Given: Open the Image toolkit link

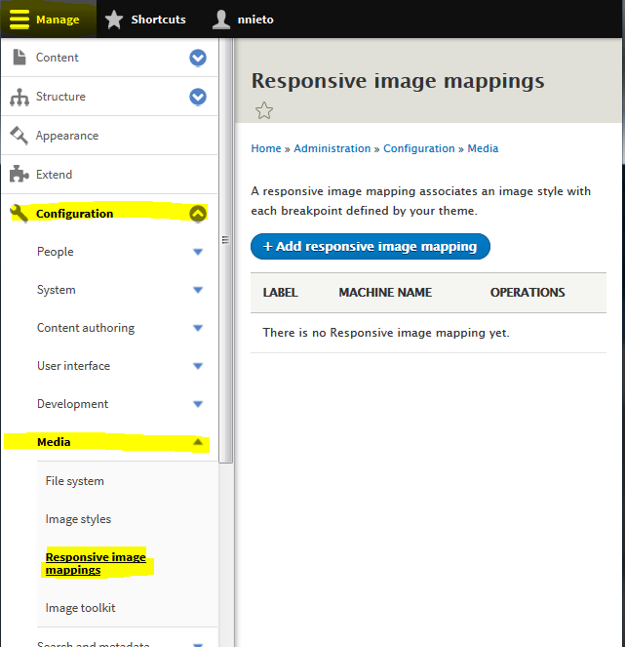Looking at the screenshot, I should (x=80, y=608).
